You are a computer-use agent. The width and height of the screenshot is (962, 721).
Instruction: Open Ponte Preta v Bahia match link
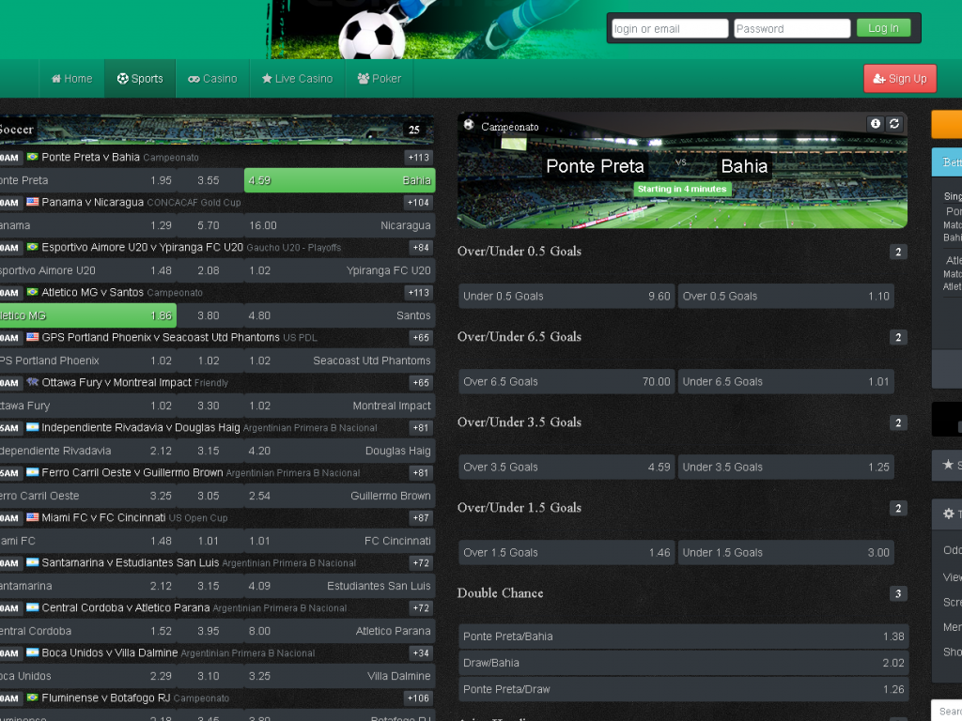[91, 157]
